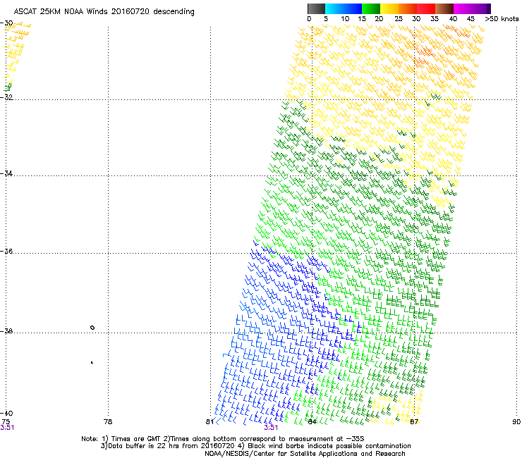This screenshot has height=458, width=522.
Task: Click the "-38" latitude axis label
Action: tap(6, 331)
